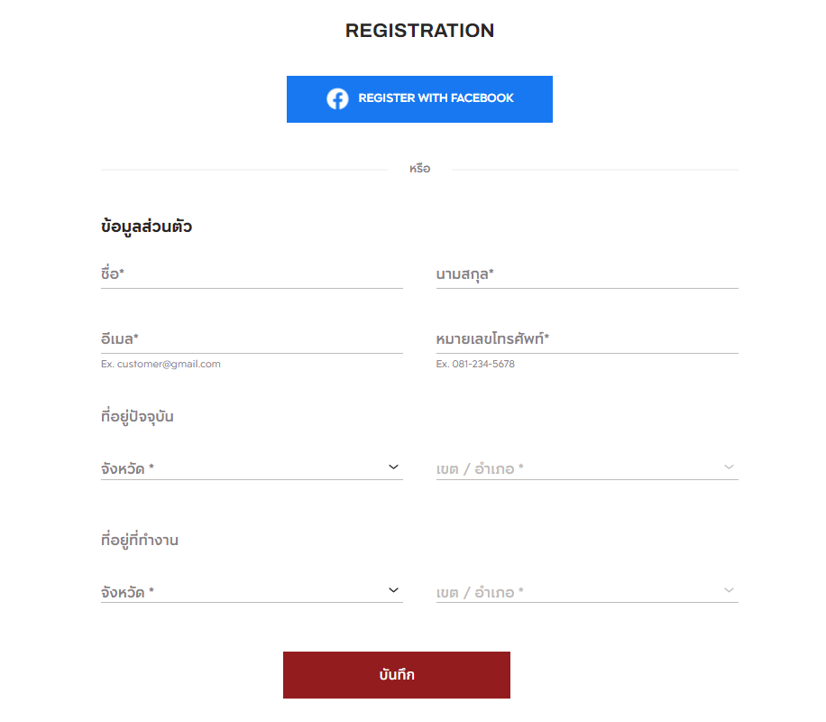Open เขต / อำเภอ dropdown under ที่อยู่ที่ทำงาน
The width and height of the screenshot is (826, 722).
(x=587, y=592)
